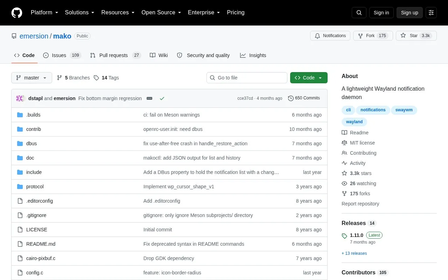This screenshot has width=448, height=280.
Task: Open the 14 Tags link
Action: [106, 78]
